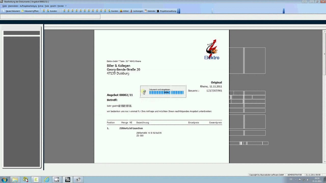Click the Bezeichnung column header
This screenshot has width=326, height=183.
(143, 123)
